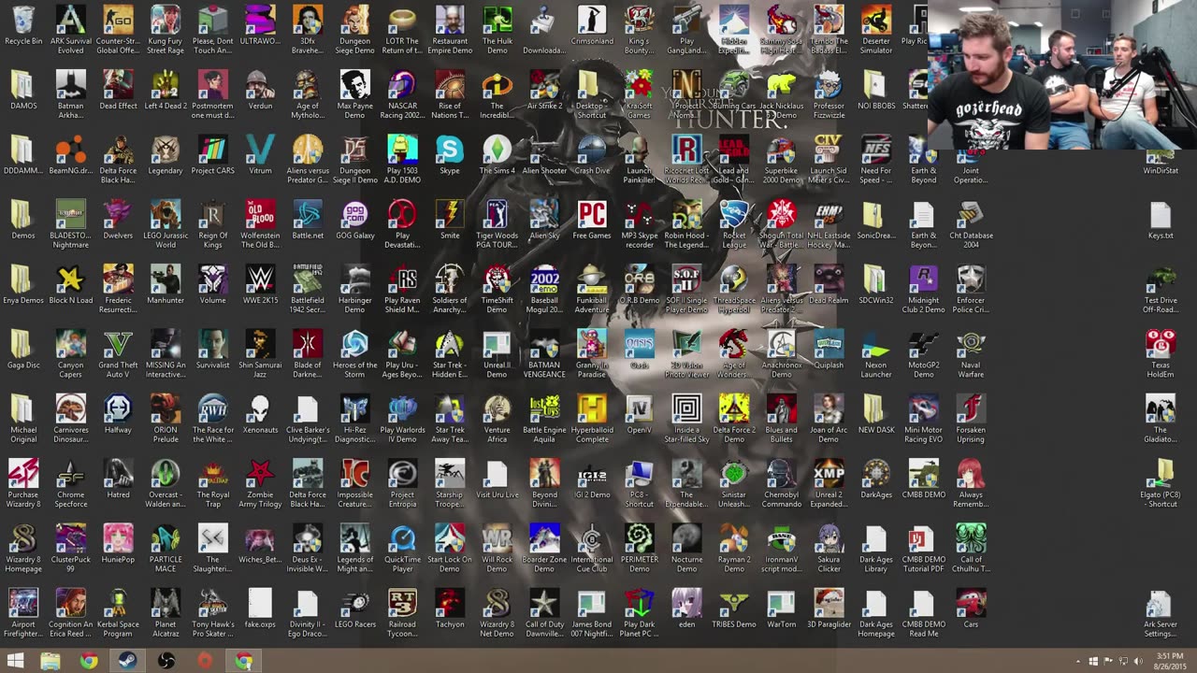
Task: Open Grand Theft Auto V shortcut
Action: [x=118, y=353]
